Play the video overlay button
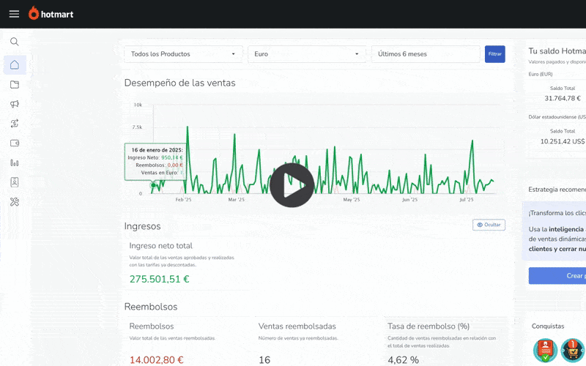 pyautogui.click(x=292, y=185)
